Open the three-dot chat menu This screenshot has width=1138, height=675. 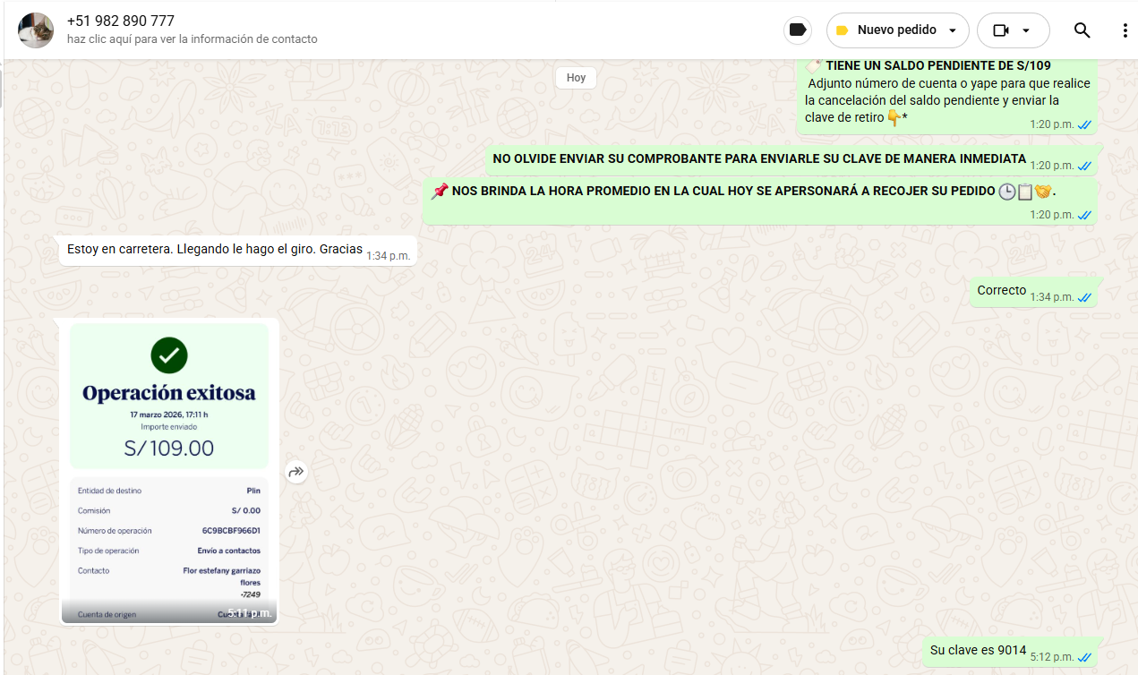[x=1125, y=30]
